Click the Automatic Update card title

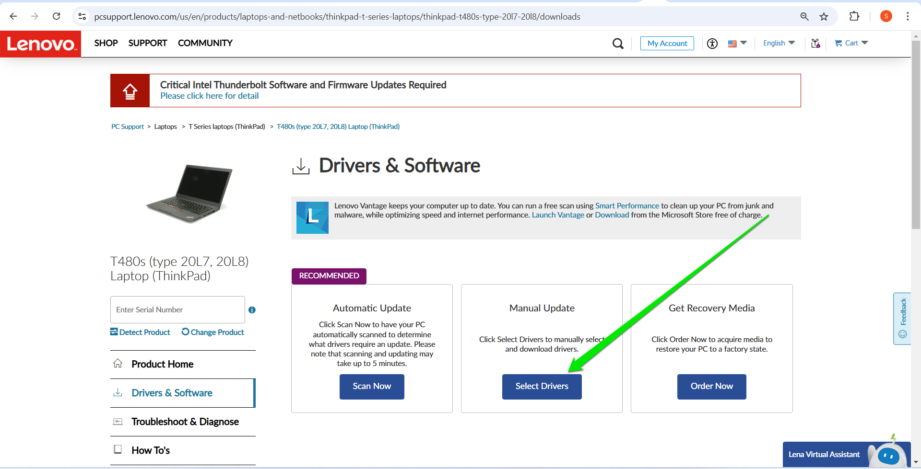click(x=372, y=308)
